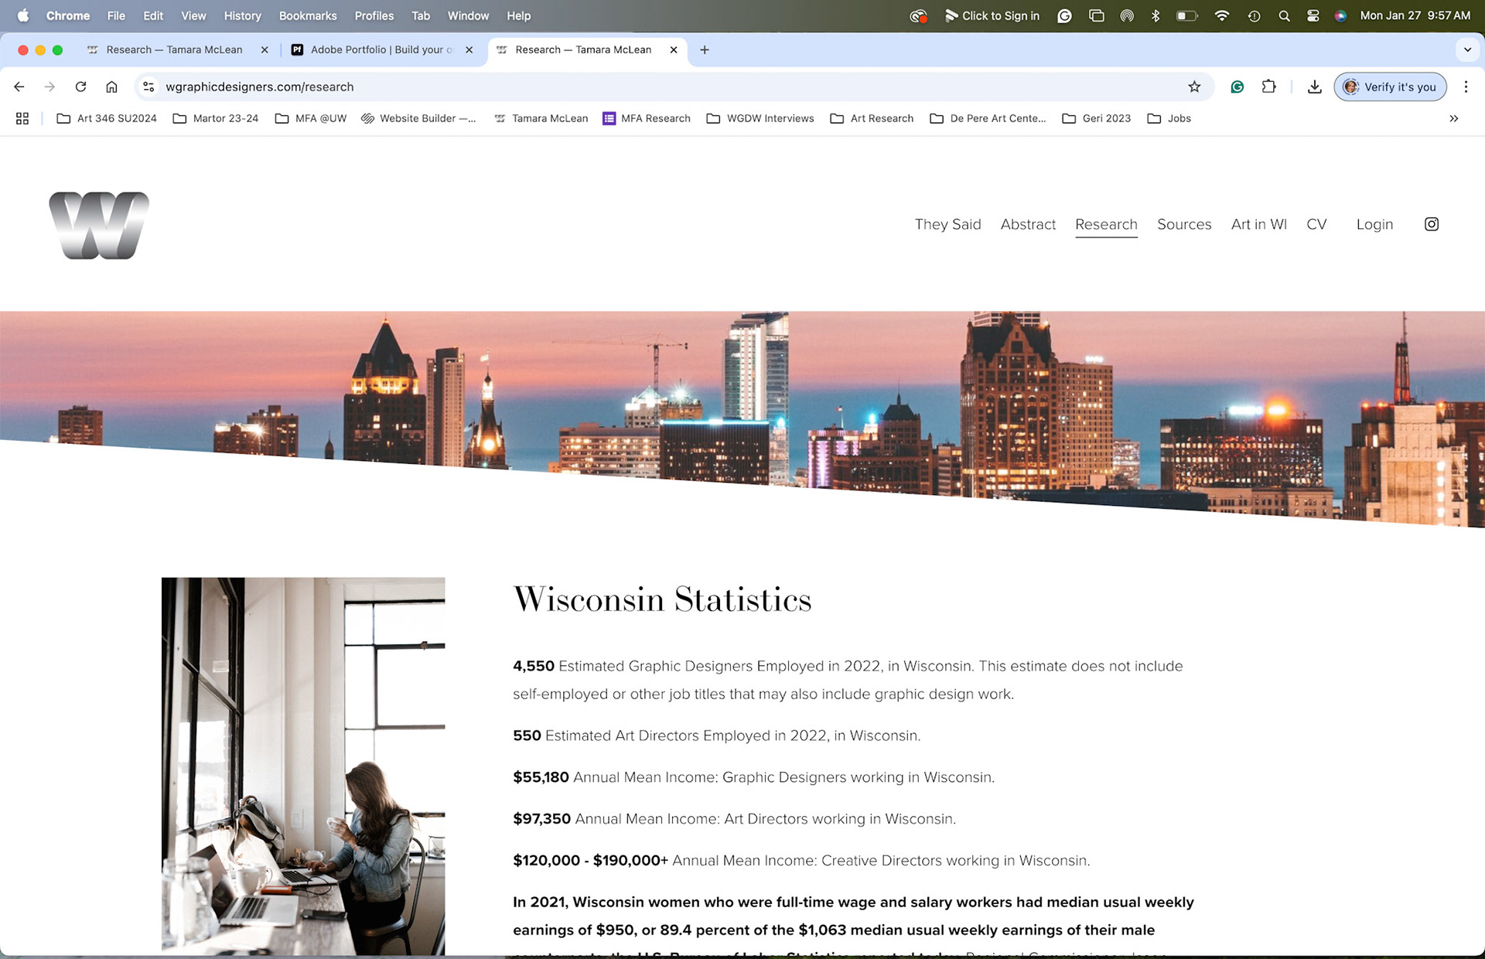Viewport: 1485px width, 959px height.
Task: Expand the tab search dropdown arrow
Action: click(1467, 49)
